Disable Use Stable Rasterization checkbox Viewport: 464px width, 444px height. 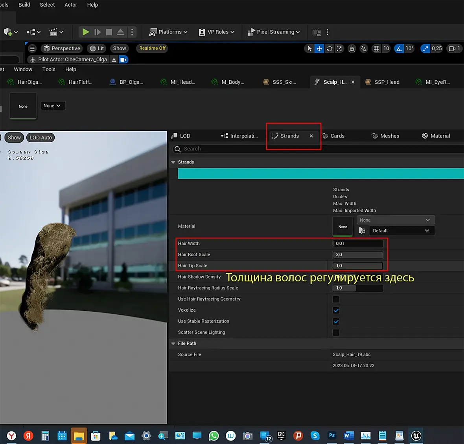[336, 321]
